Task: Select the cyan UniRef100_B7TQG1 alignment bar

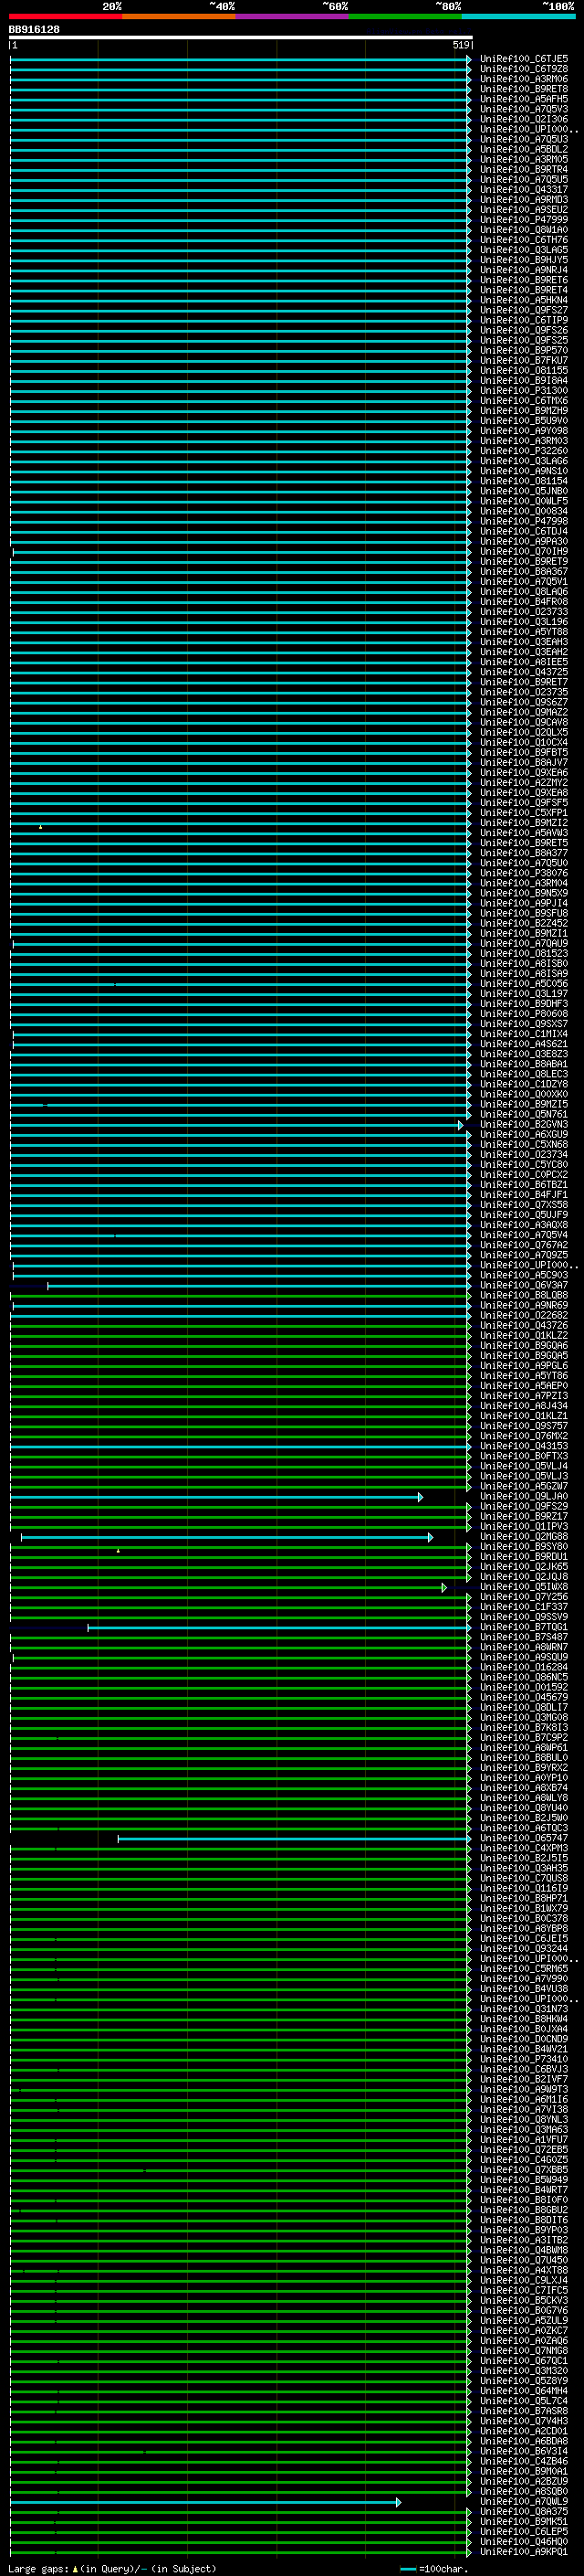Action: (277, 1628)
